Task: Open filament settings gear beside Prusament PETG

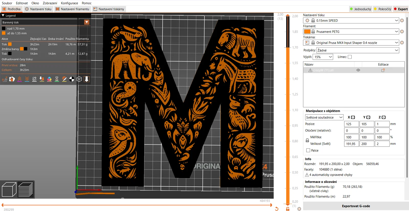Action: [402, 31]
